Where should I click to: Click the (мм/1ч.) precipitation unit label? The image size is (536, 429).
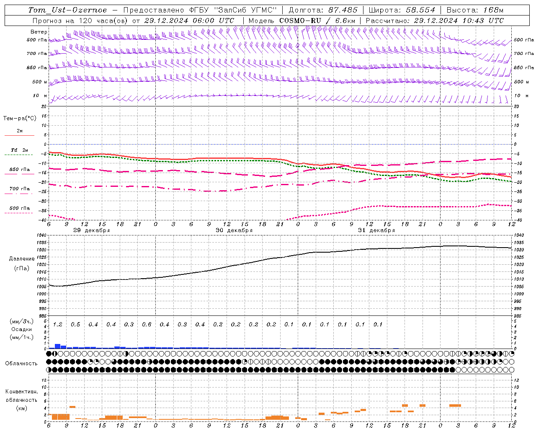tap(21, 337)
